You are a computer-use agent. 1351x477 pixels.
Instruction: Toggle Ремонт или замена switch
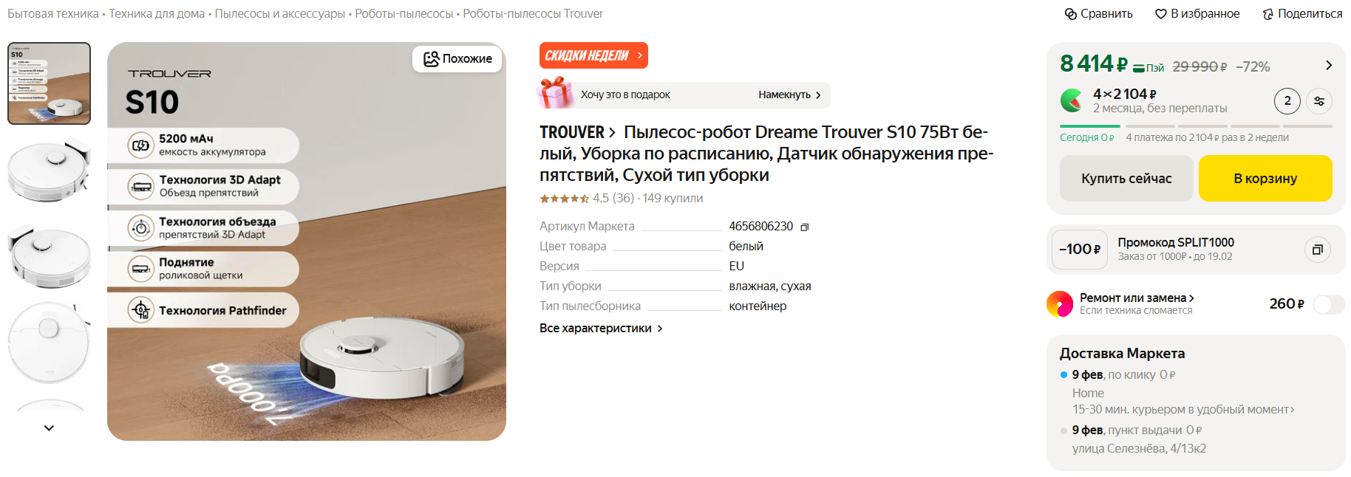1329,304
